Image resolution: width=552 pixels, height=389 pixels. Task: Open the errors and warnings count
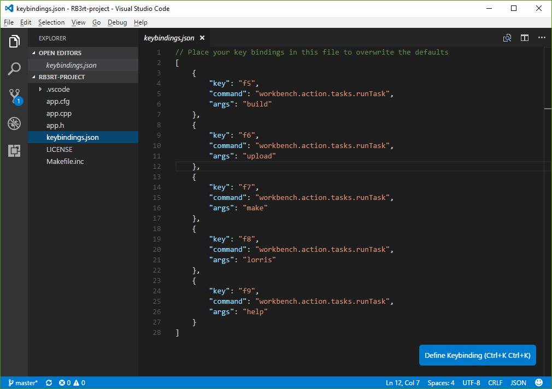(x=72, y=382)
